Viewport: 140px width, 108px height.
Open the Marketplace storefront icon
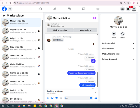click(83, 9)
